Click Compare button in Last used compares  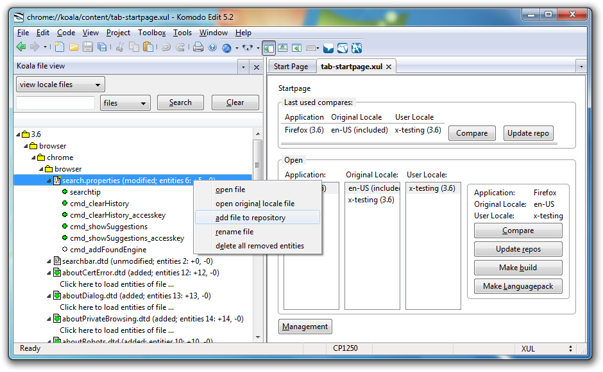pos(472,133)
